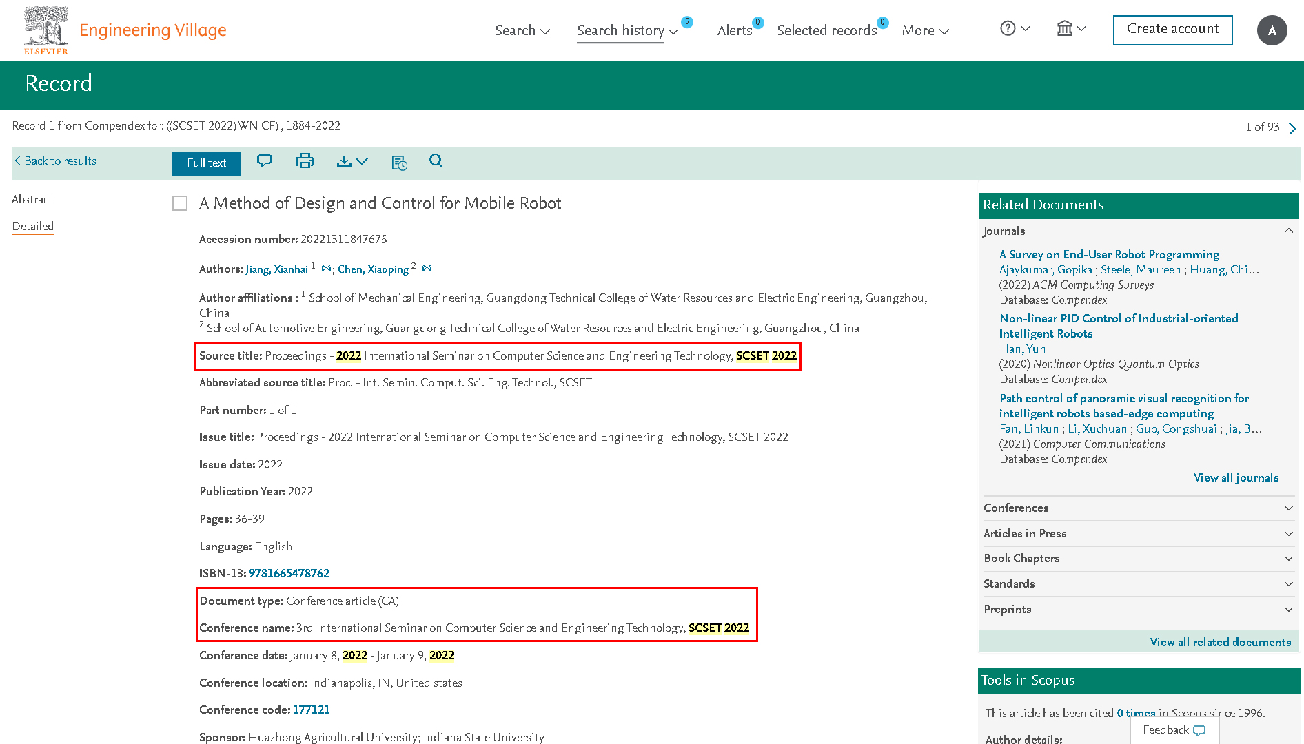The image size is (1304, 744).
Task: Open the help question mark menu
Action: 1015,29
